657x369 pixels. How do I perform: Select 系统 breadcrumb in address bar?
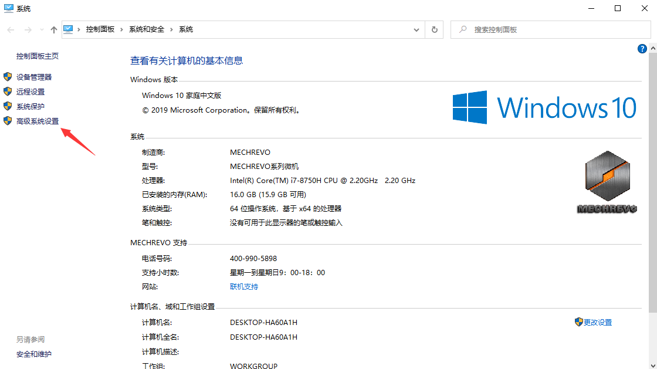pyautogui.click(x=186, y=29)
